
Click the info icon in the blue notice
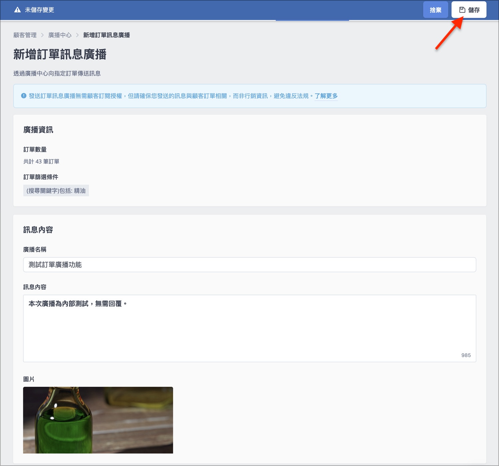24,96
